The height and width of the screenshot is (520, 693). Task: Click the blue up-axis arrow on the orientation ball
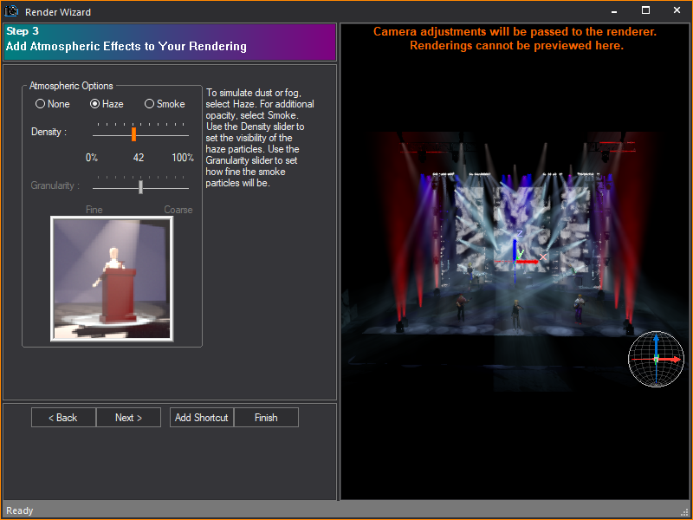656,341
